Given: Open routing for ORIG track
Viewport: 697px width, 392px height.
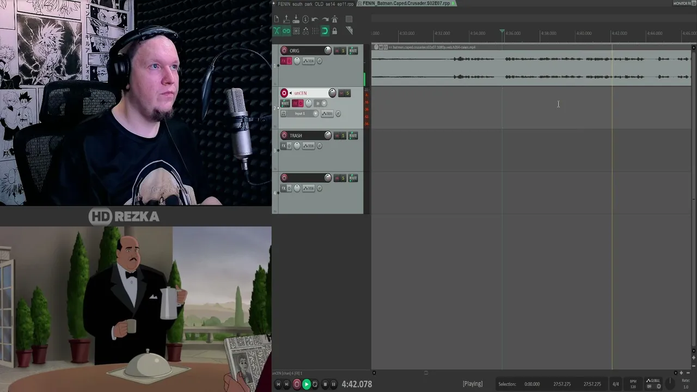Looking at the screenshot, I should [x=353, y=51].
